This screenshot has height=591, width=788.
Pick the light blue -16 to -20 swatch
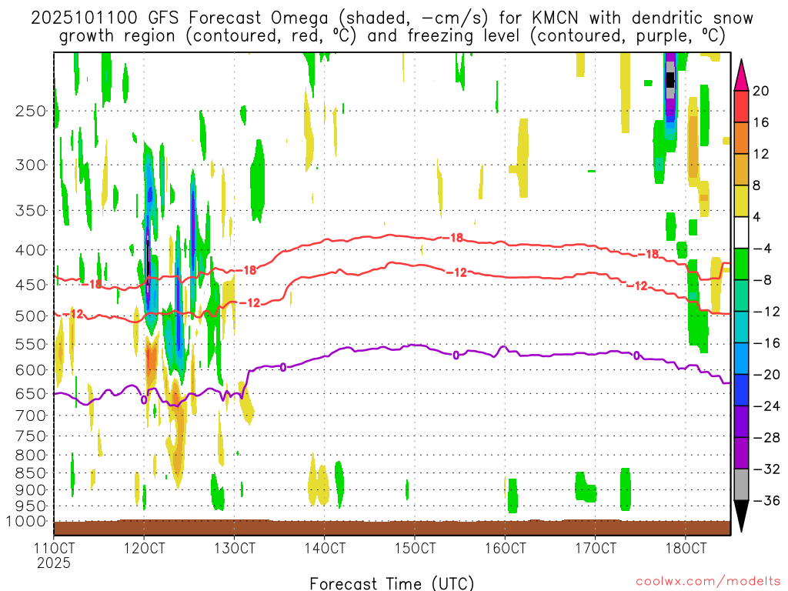(741, 359)
